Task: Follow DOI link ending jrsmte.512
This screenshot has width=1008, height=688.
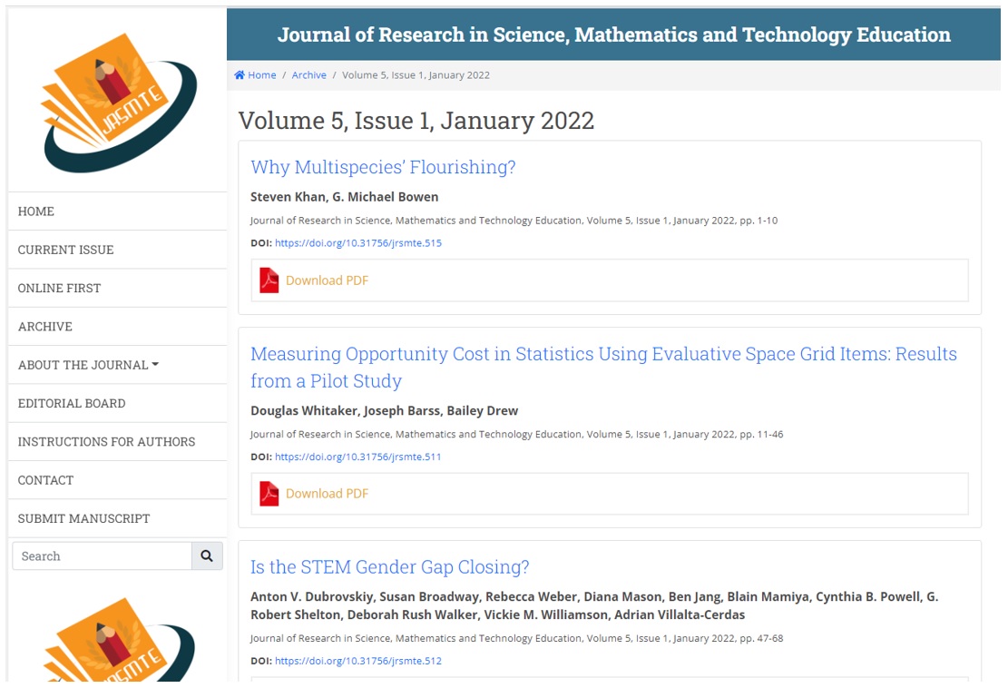Action: (x=358, y=661)
